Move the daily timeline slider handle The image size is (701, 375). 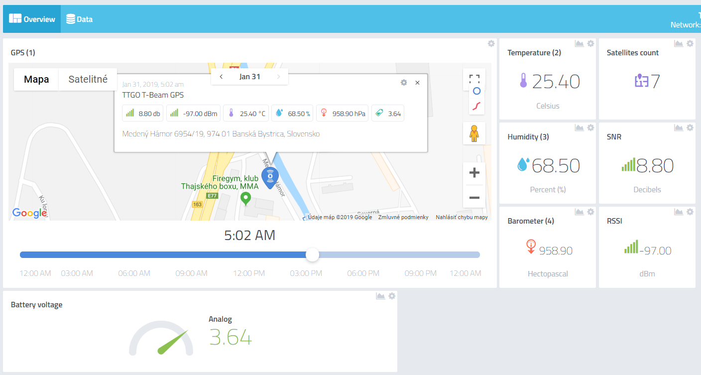[x=312, y=254]
